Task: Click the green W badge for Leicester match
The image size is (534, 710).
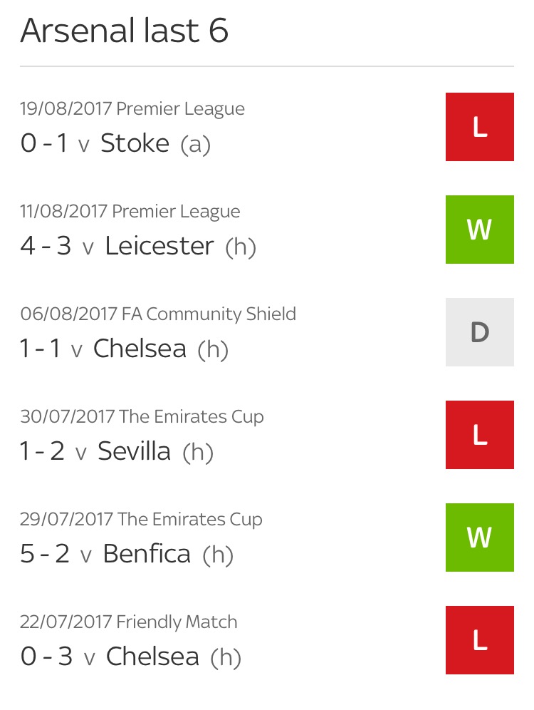Action: coord(479,230)
